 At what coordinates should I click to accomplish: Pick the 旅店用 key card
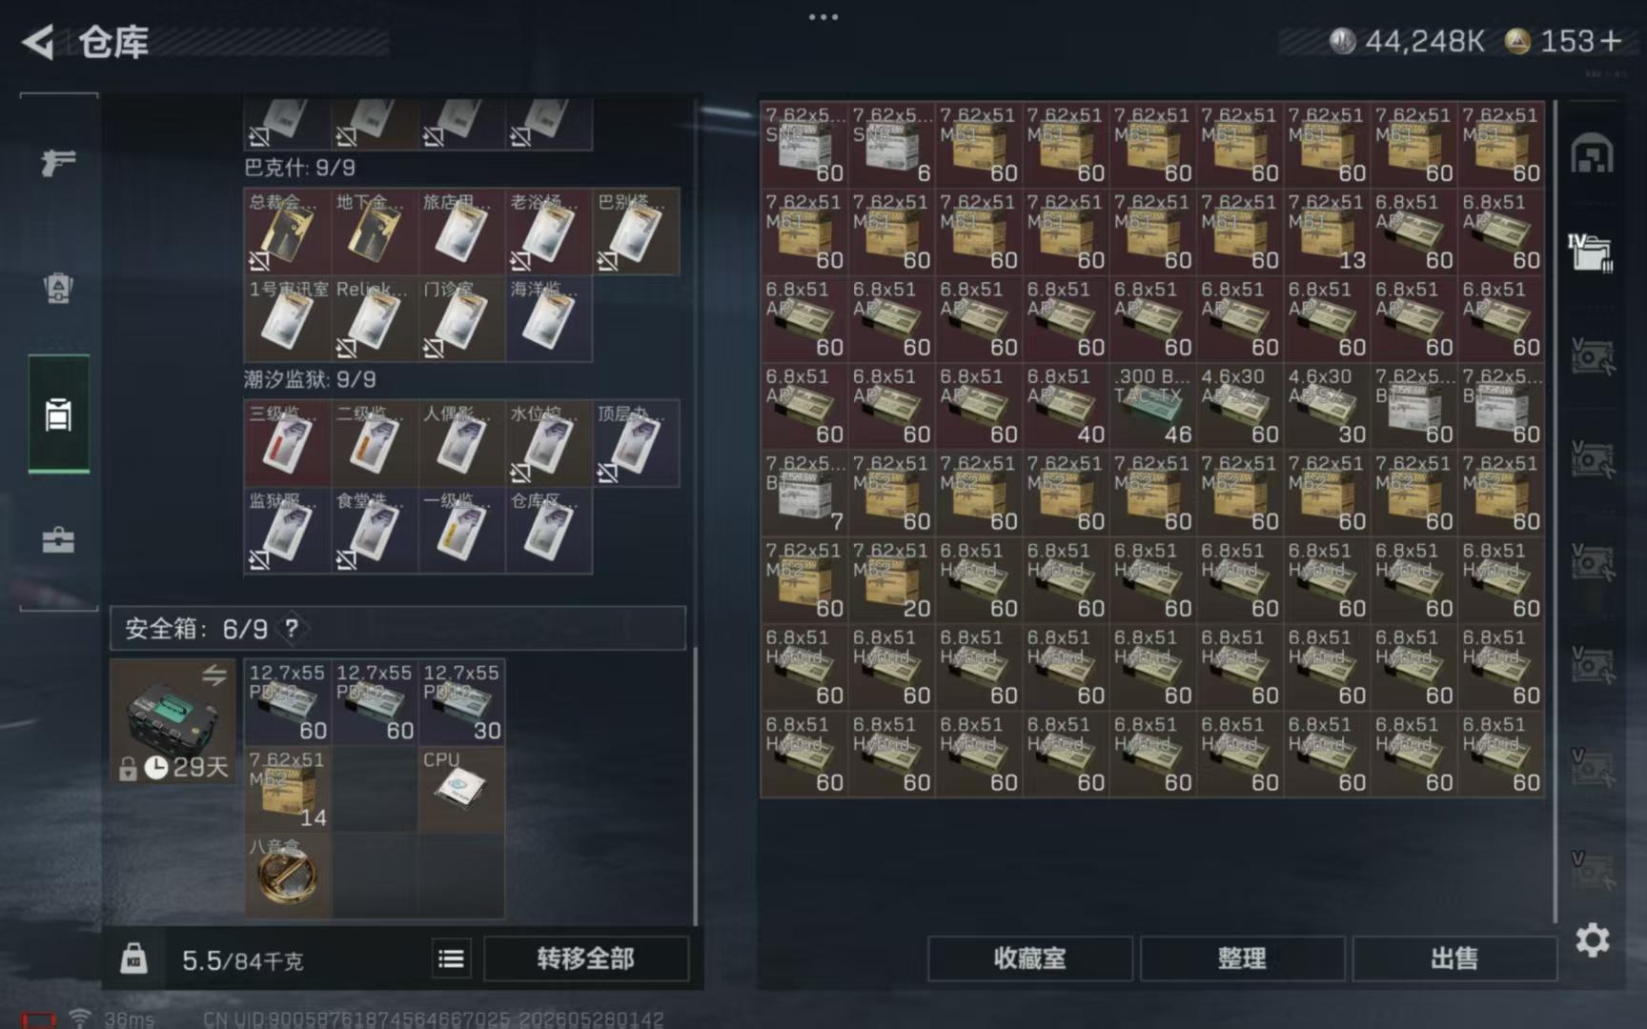[x=461, y=232]
